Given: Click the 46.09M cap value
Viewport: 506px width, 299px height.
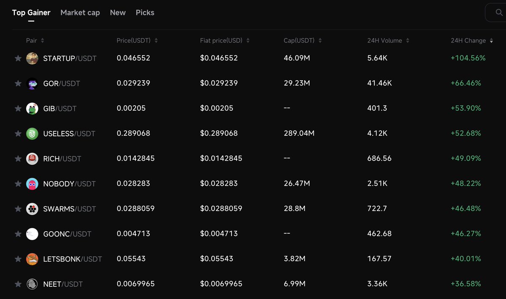Looking at the screenshot, I should [297, 58].
